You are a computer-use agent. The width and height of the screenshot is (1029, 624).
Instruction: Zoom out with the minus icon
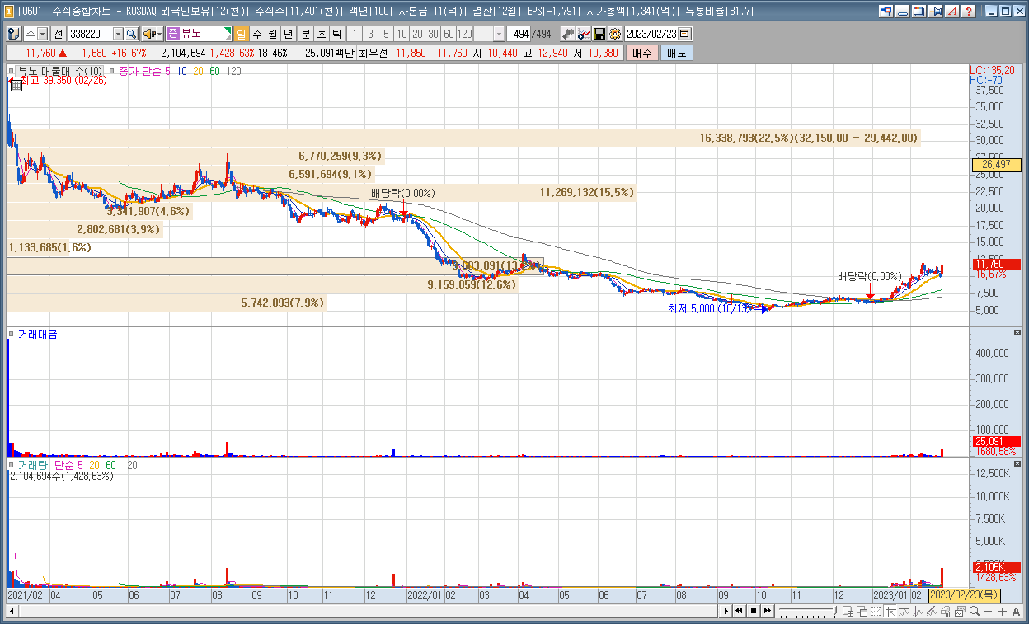988,611
